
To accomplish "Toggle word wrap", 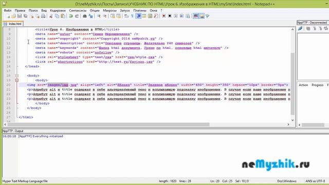I will [x=126, y=16].
